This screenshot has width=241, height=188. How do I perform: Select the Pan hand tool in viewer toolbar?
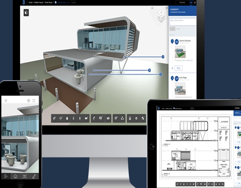pyautogui.click(x=67, y=118)
